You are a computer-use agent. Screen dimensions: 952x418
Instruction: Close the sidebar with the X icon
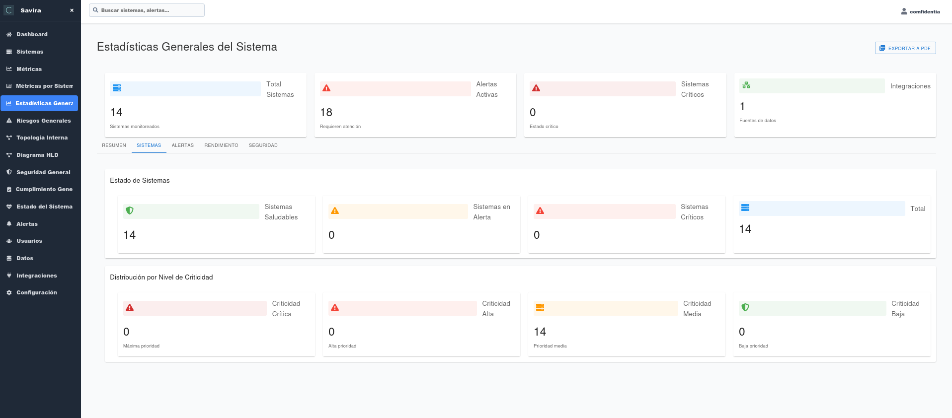click(x=72, y=10)
